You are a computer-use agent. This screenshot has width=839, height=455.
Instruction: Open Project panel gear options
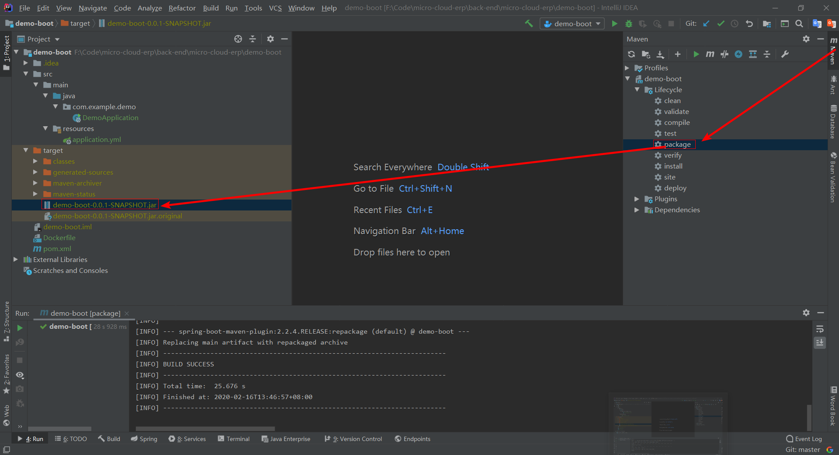click(x=270, y=39)
